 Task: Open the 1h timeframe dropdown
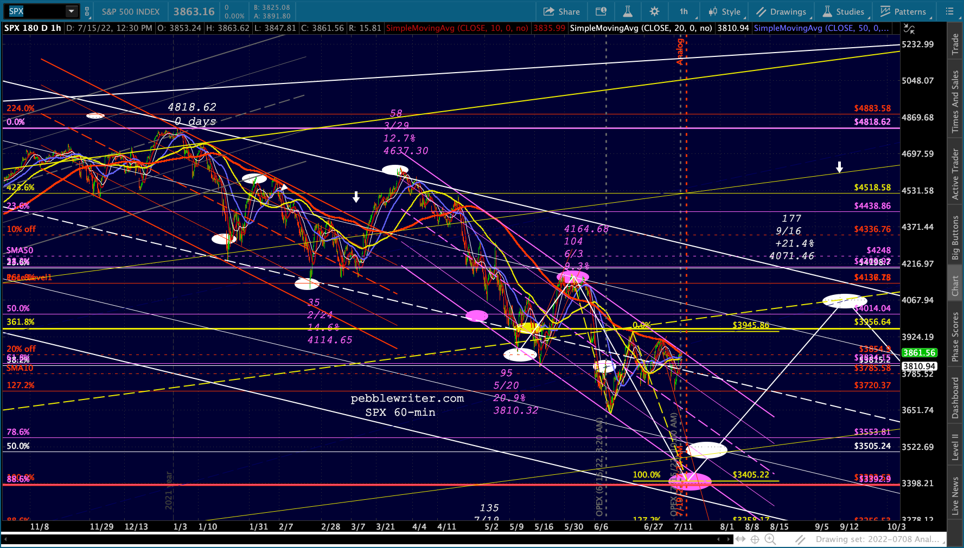684,11
